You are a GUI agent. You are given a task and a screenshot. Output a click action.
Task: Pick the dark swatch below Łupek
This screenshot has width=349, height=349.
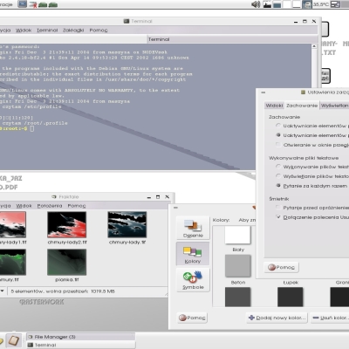291,297
